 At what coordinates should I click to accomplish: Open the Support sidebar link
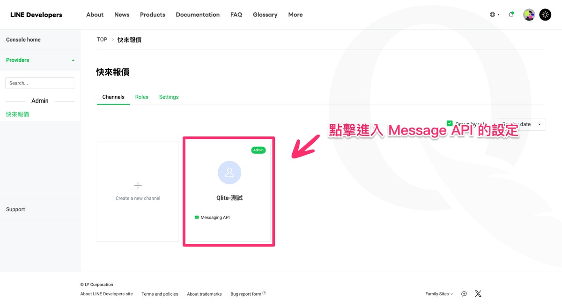click(x=15, y=209)
